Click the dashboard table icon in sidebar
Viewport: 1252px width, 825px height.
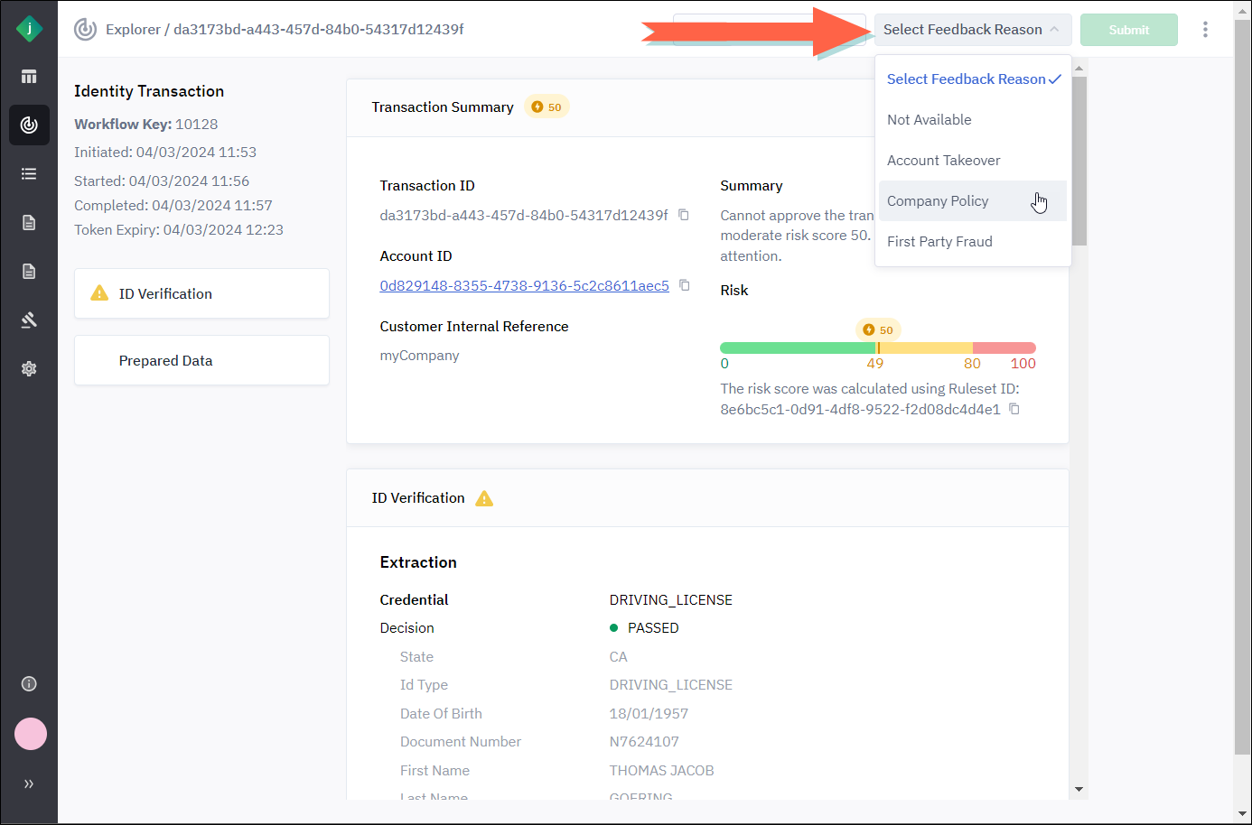pos(29,77)
